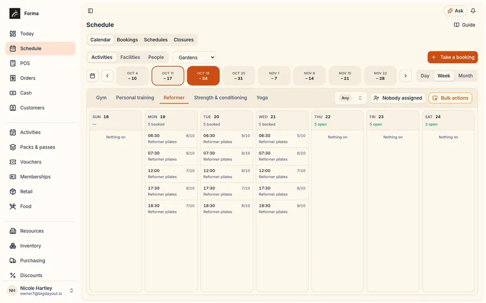The width and height of the screenshot is (486, 303).
Task: Open Bulk actions
Action: point(450,98)
